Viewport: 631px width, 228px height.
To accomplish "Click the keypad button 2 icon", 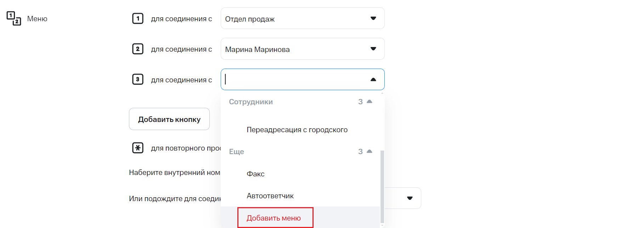I will 138,49.
